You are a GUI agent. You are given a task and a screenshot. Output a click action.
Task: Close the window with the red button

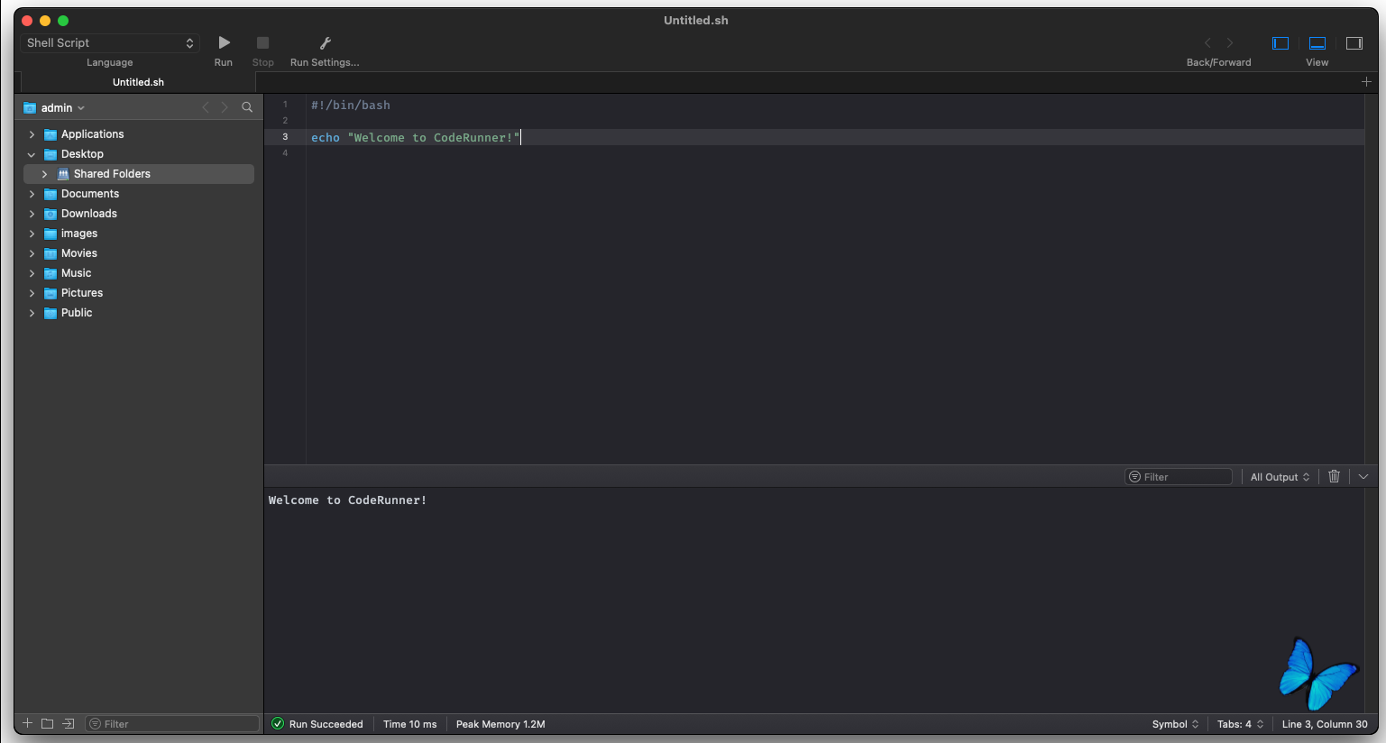pos(27,21)
